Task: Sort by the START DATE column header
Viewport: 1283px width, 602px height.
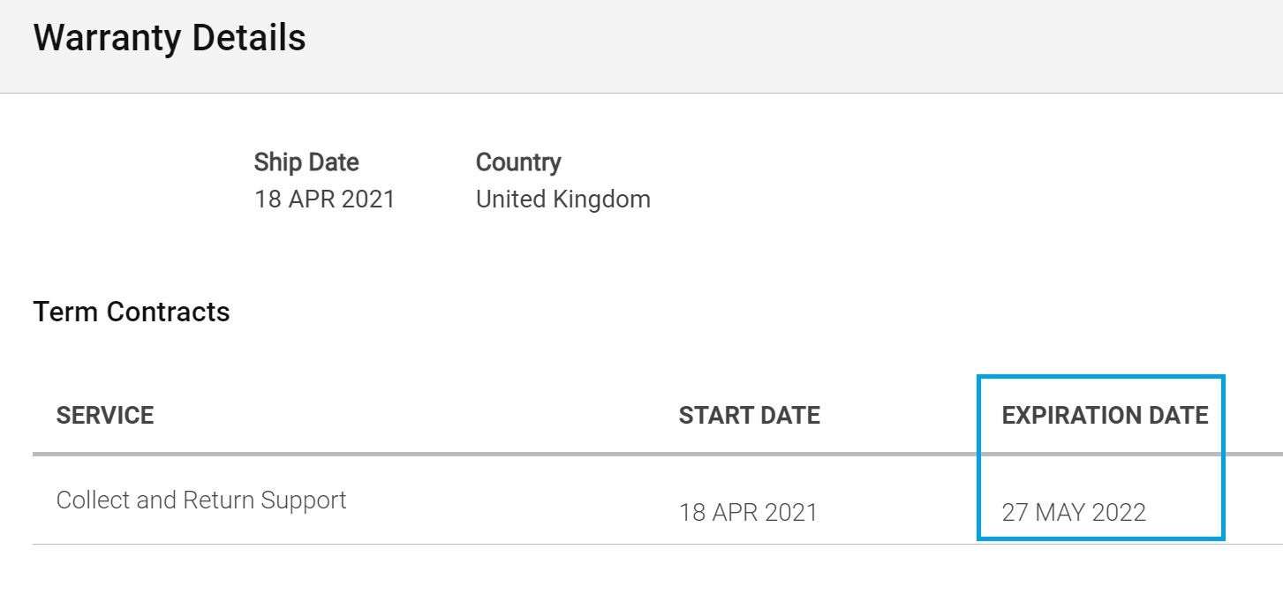Action: (x=750, y=416)
